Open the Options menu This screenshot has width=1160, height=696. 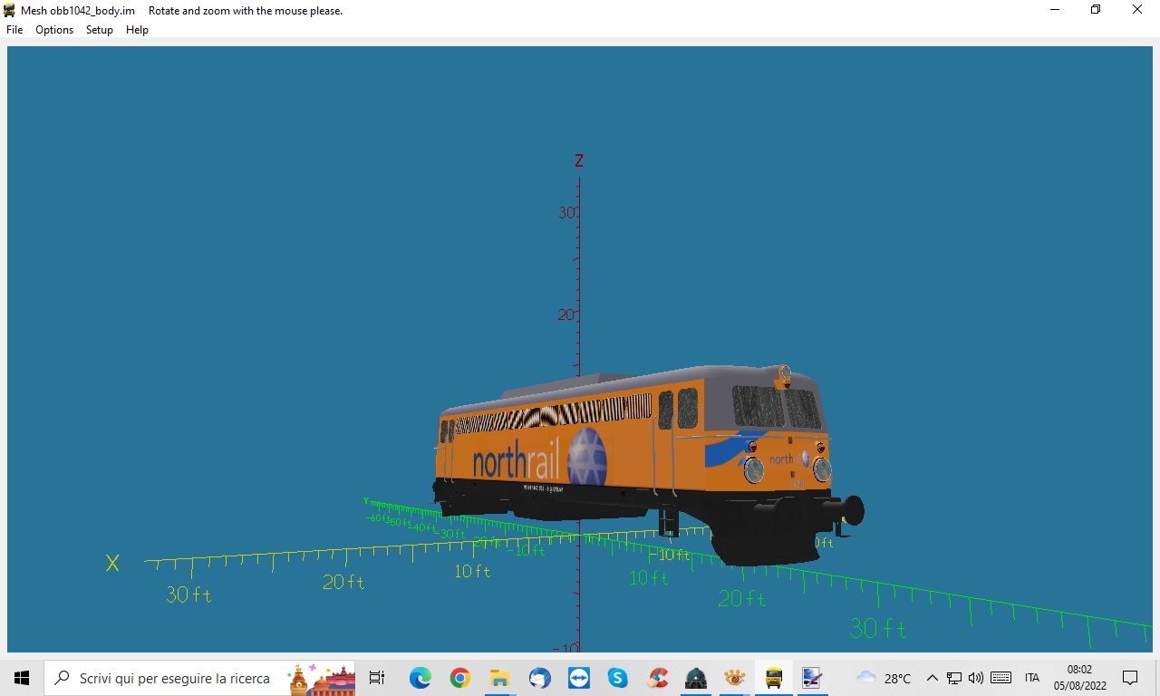tap(54, 30)
